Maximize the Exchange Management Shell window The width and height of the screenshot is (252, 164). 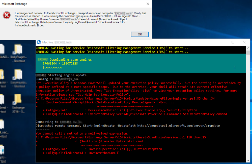(x=233, y=42)
